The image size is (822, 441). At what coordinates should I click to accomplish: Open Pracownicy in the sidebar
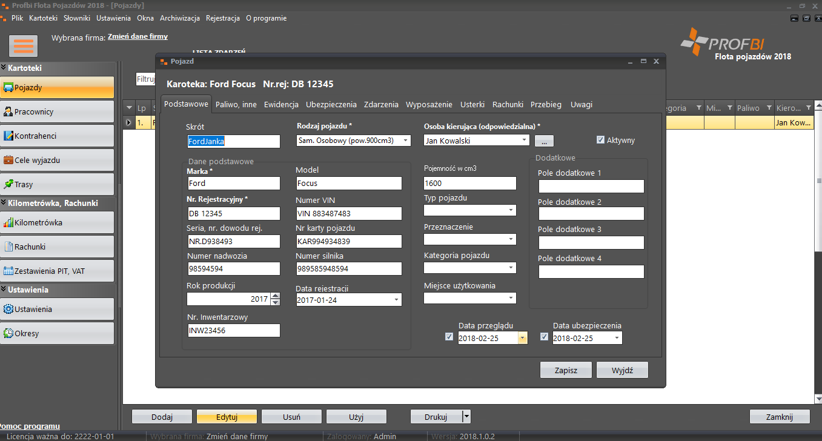pyautogui.click(x=57, y=111)
